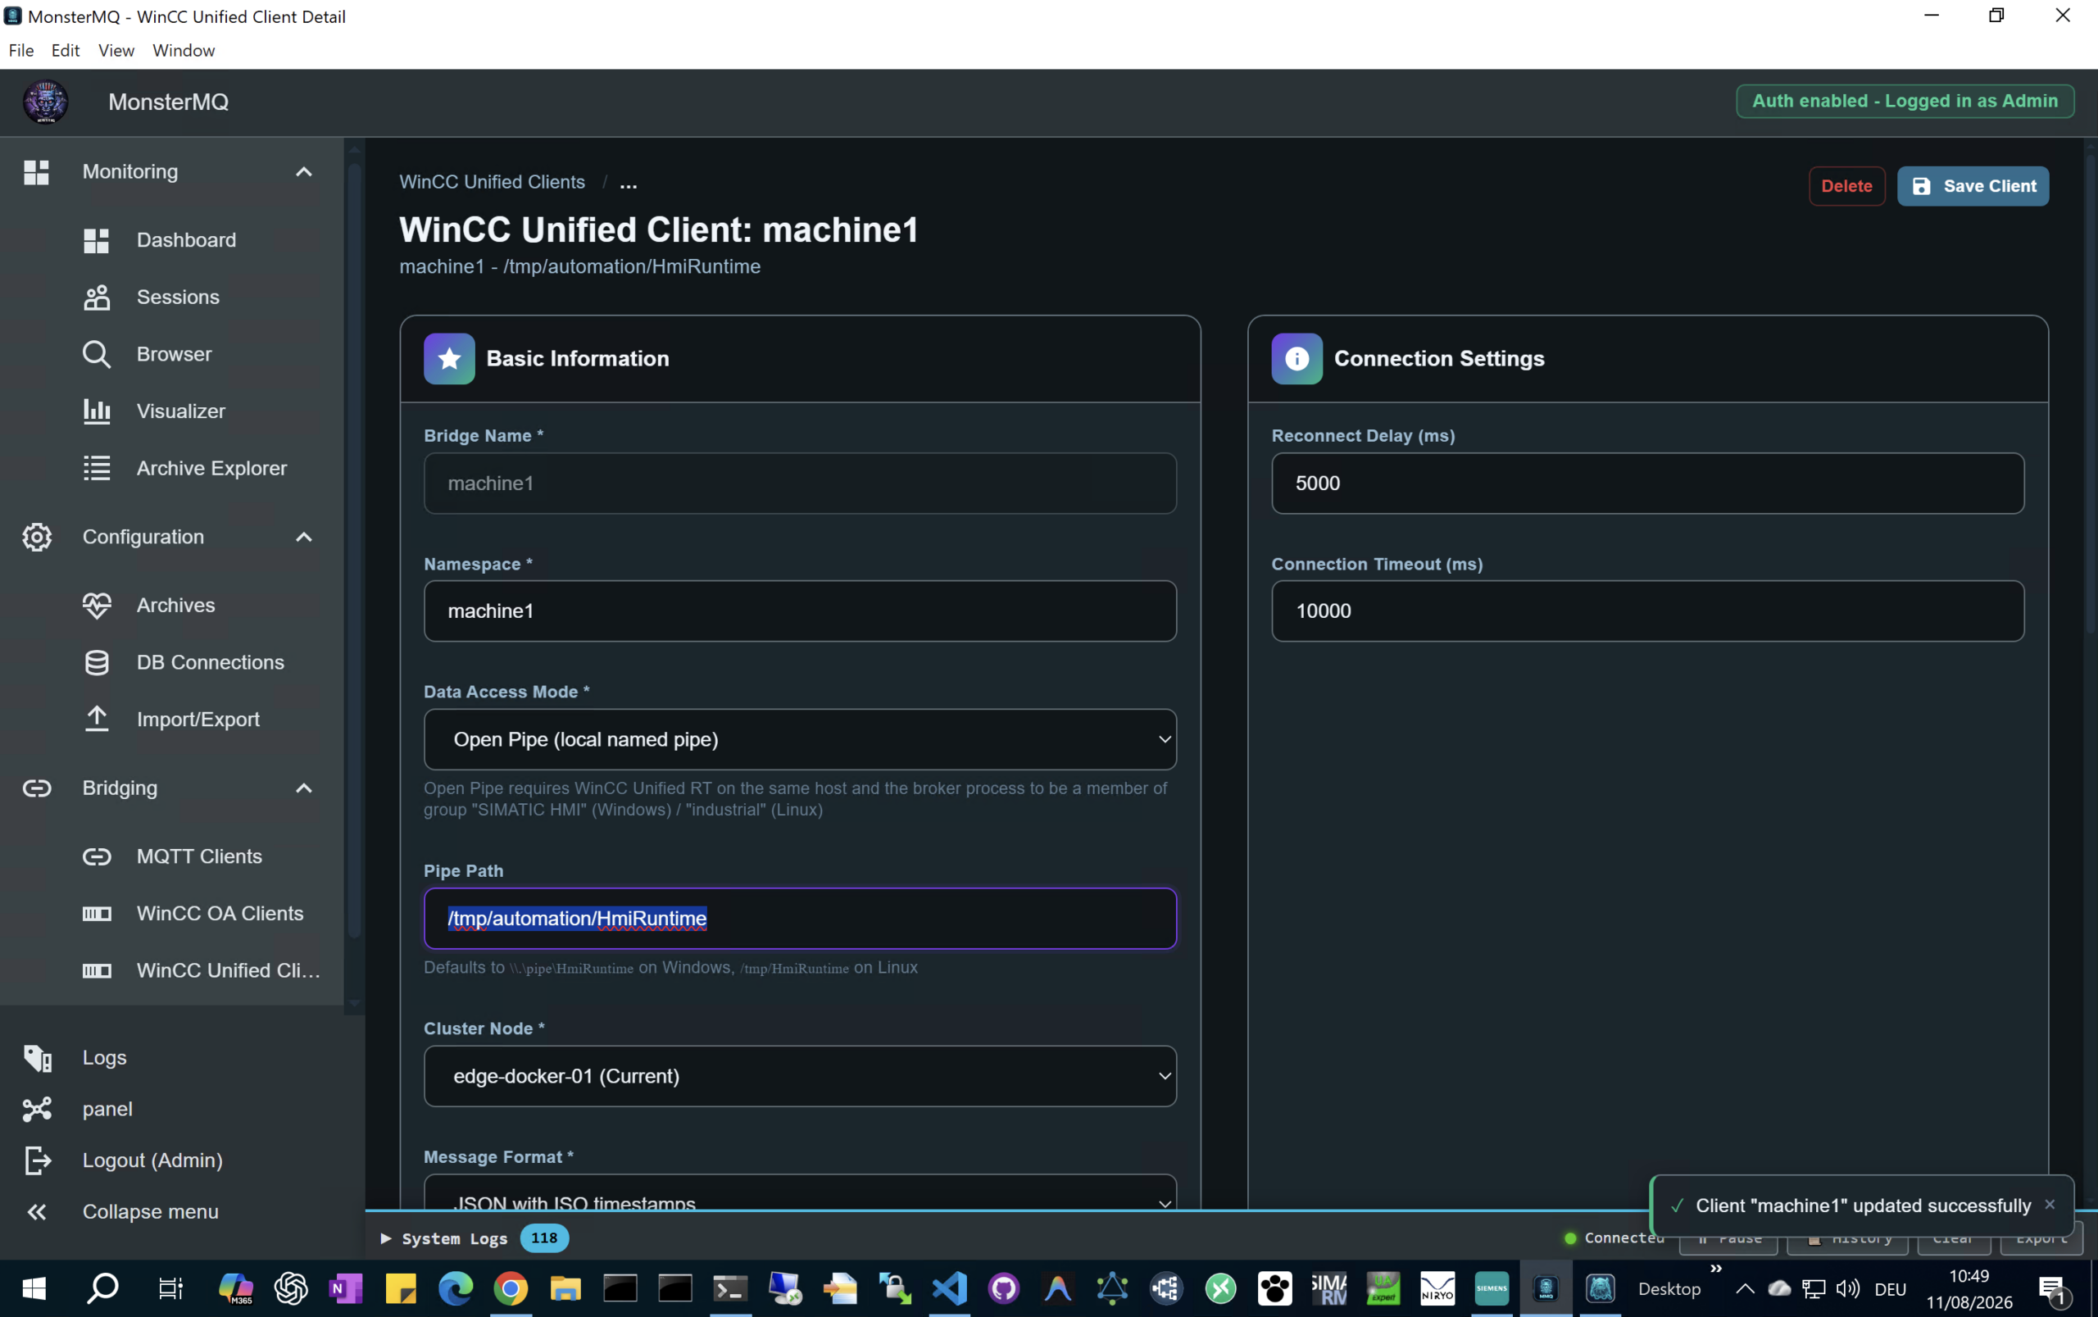Viewport: 2098px width, 1317px height.
Task: Open MQTT Clients under Bridging
Action: 171,856
